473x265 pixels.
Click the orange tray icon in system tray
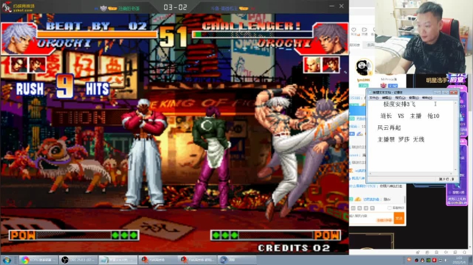(409, 260)
